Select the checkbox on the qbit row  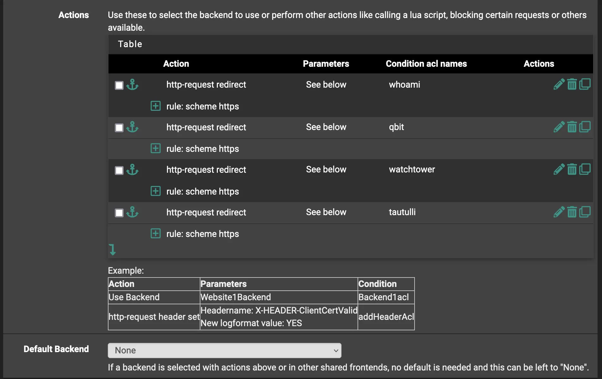click(119, 127)
